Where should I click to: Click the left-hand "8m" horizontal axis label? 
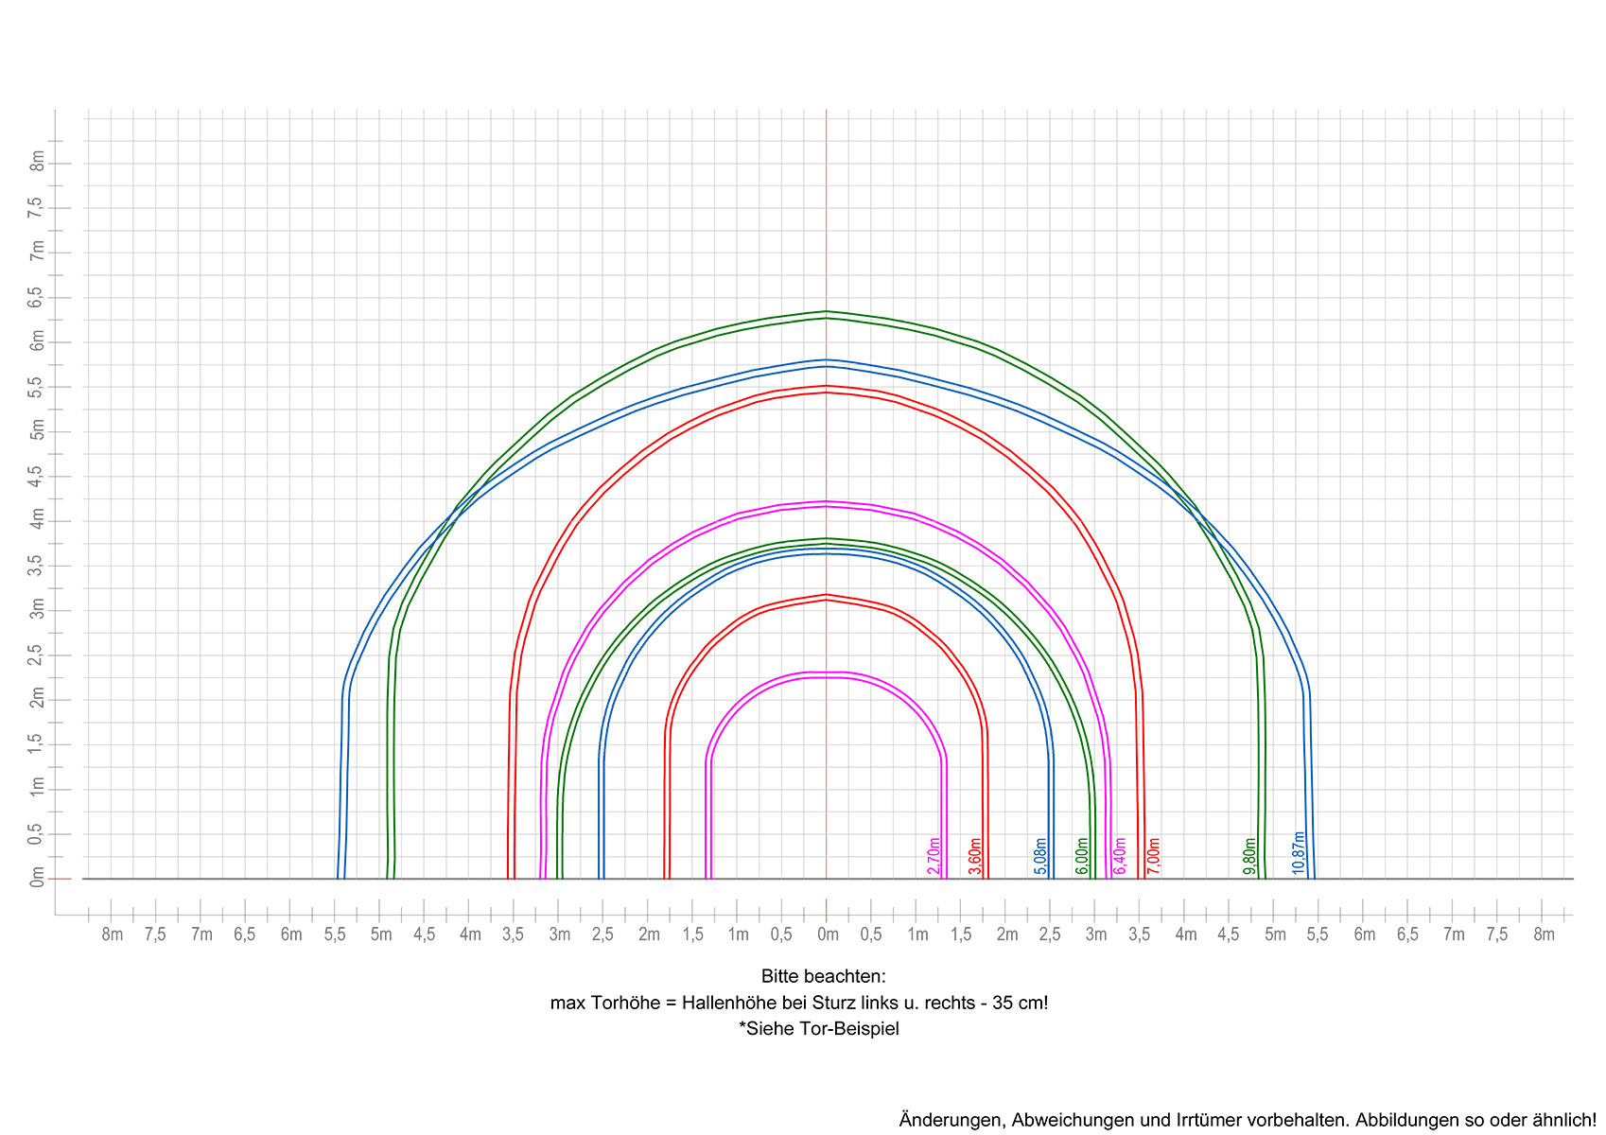click(112, 934)
